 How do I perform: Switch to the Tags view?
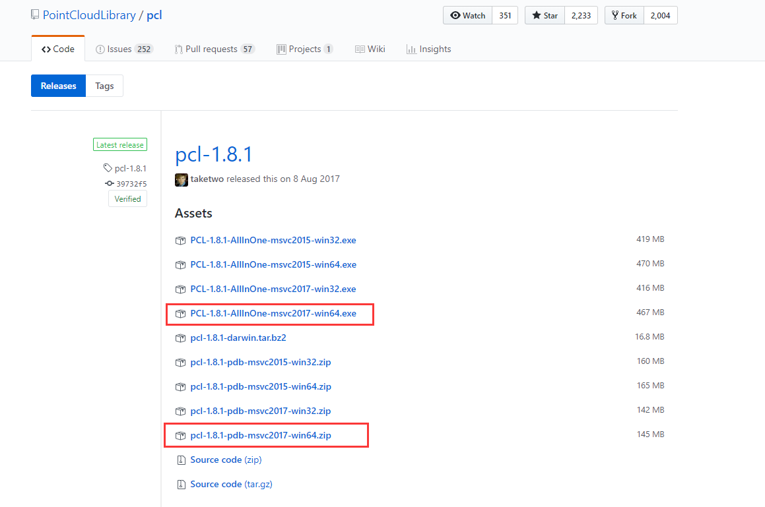tap(104, 86)
